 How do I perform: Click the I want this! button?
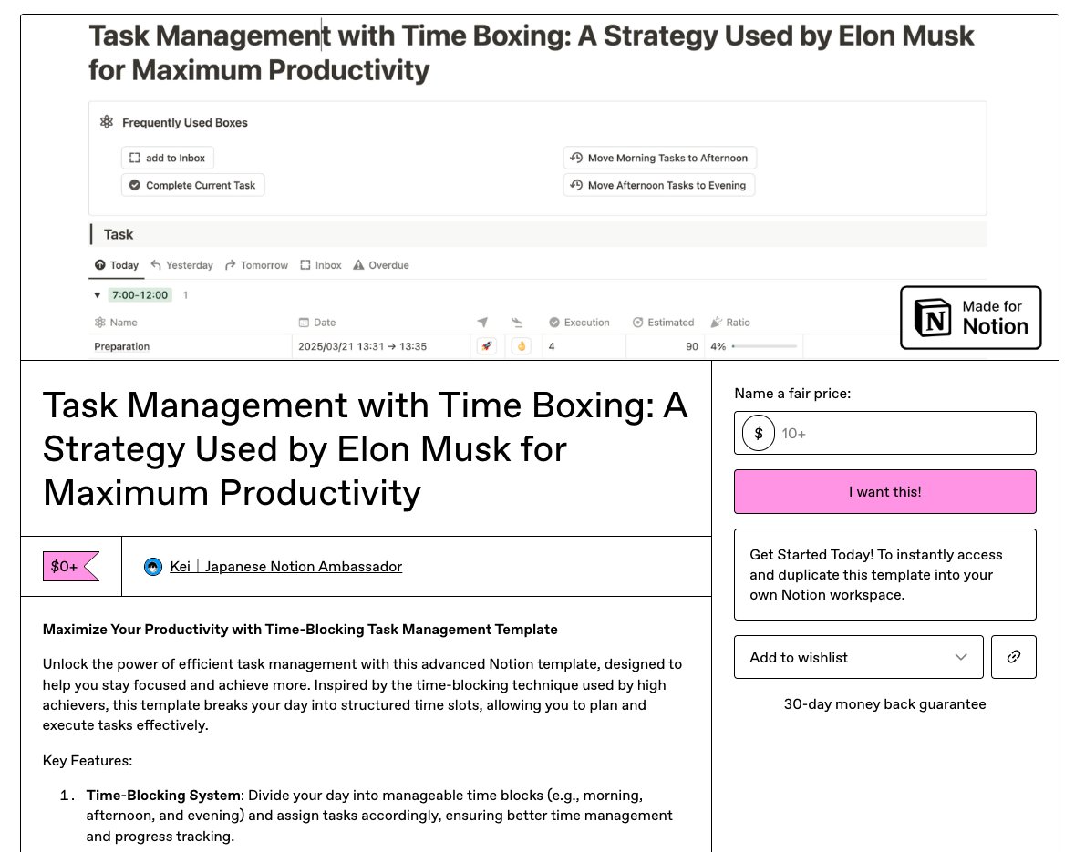(885, 491)
